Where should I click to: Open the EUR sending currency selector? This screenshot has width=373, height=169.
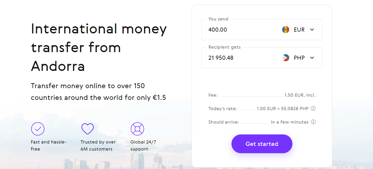click(x=298, y=30)
